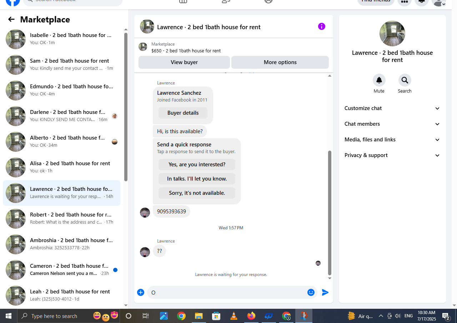Choose an emoji in the message box
The image size is (457, 323).
(311, 292)
